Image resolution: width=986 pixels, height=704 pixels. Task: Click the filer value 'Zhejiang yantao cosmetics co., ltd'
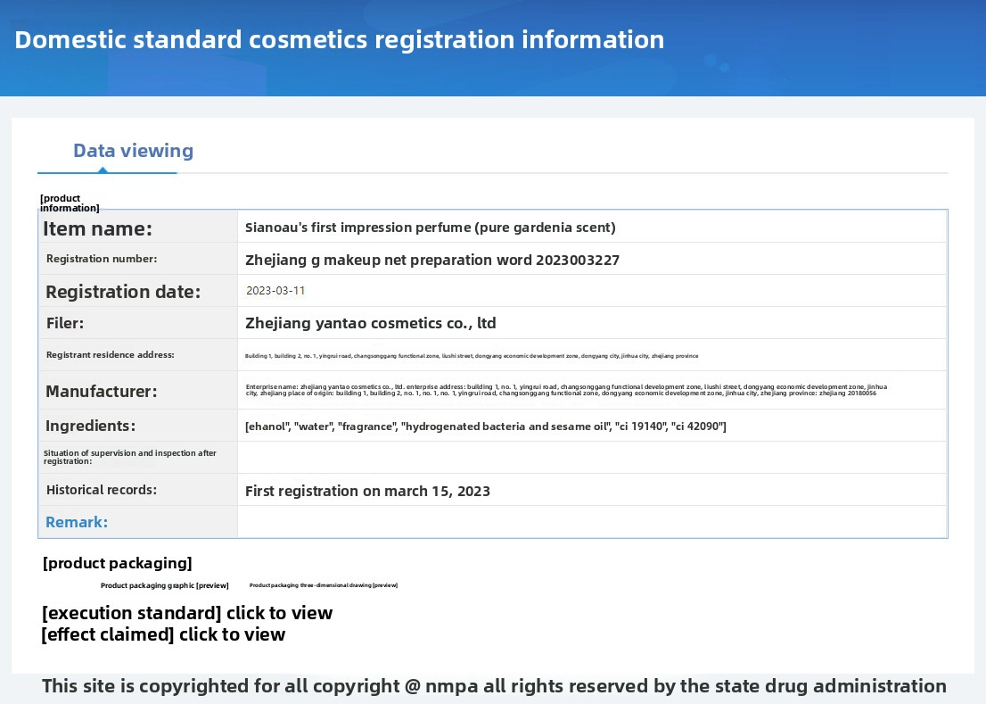pos(370,323)
